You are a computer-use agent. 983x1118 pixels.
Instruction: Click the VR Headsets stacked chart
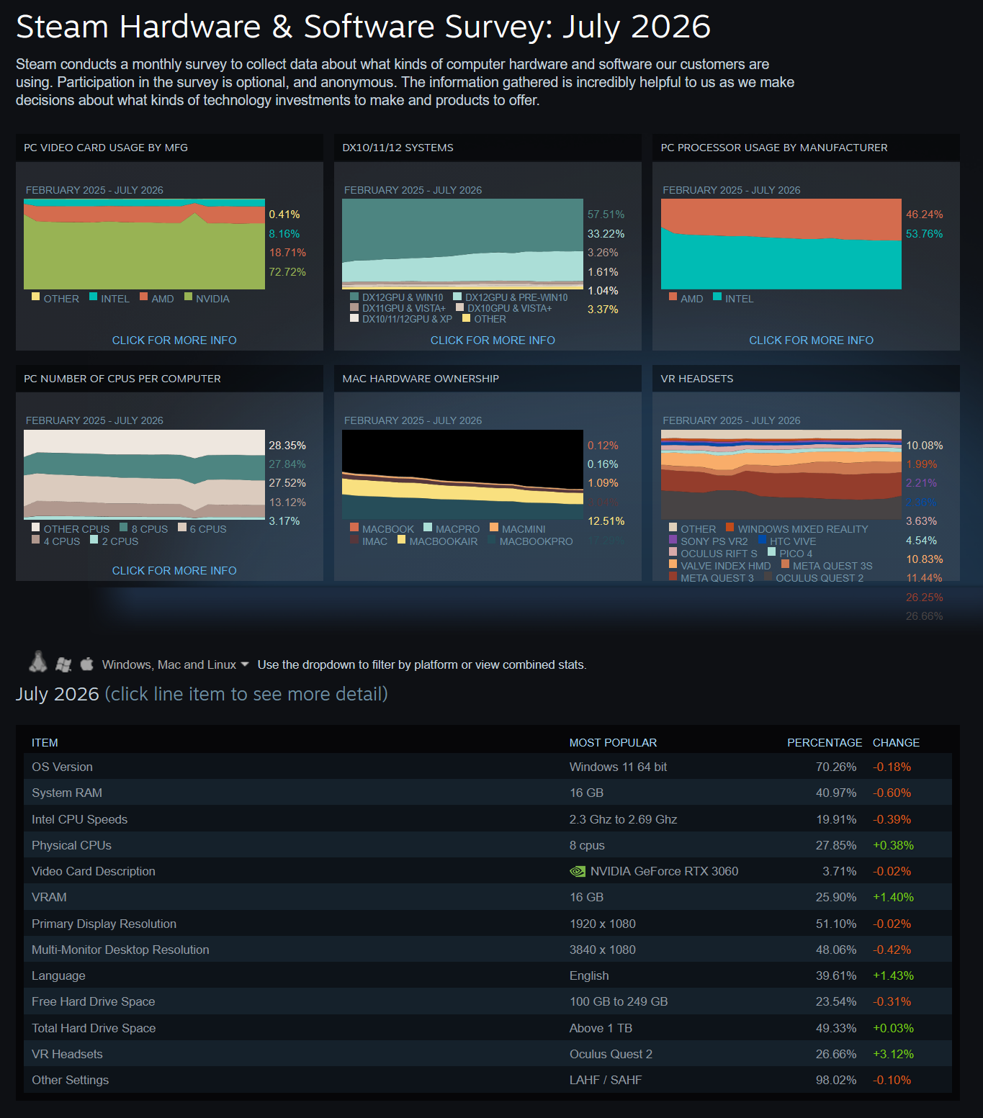point(781,474)
